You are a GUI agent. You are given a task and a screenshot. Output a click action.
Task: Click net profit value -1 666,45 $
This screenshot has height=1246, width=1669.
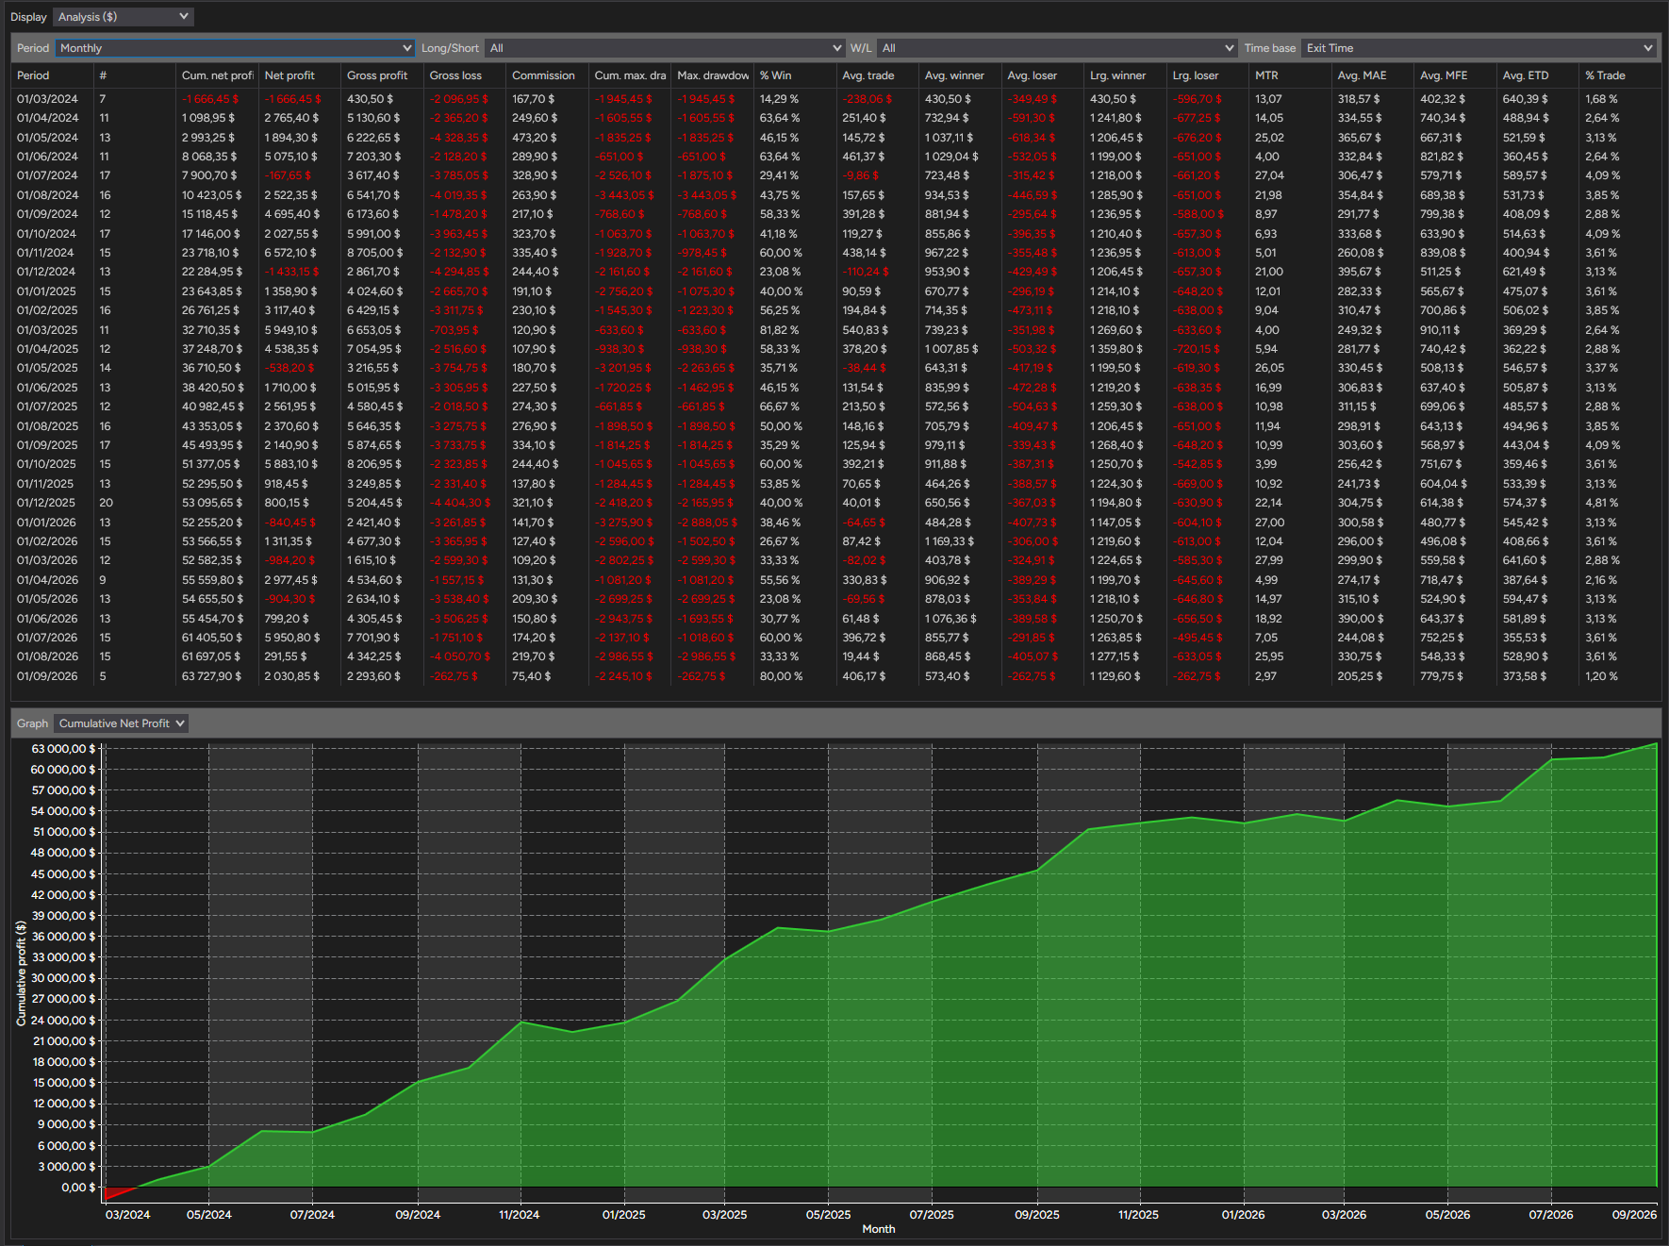pos(292,99)
